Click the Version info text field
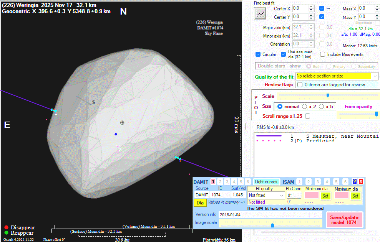Viewport: 380px width, 242px height. (270, 214)
